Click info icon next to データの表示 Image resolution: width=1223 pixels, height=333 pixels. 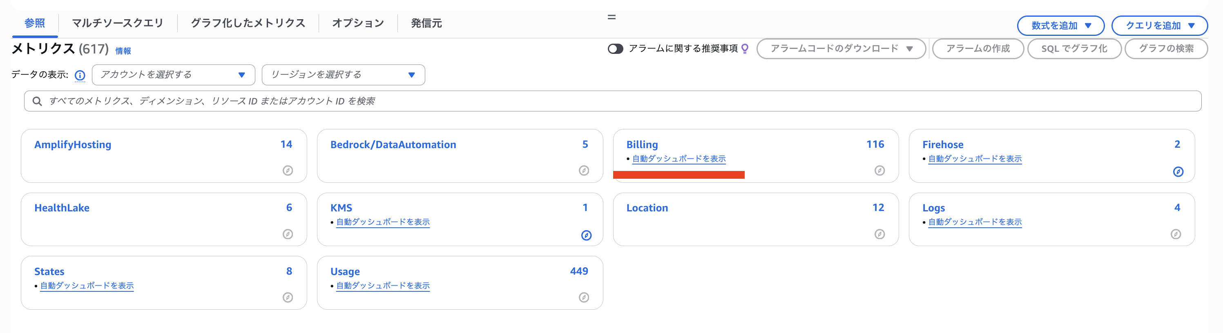[80, 75]
